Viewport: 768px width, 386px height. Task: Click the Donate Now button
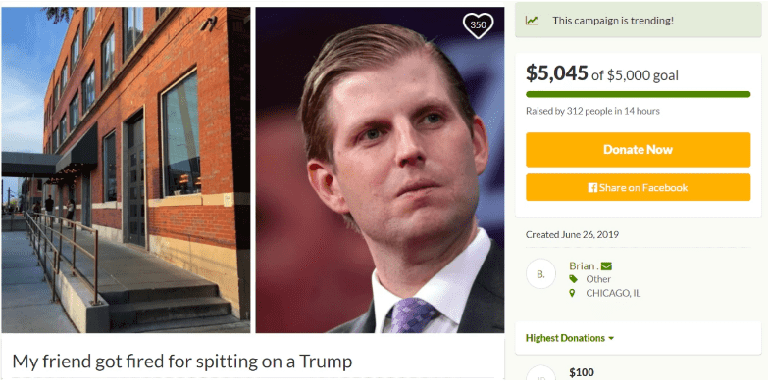[x=638, y=150]
